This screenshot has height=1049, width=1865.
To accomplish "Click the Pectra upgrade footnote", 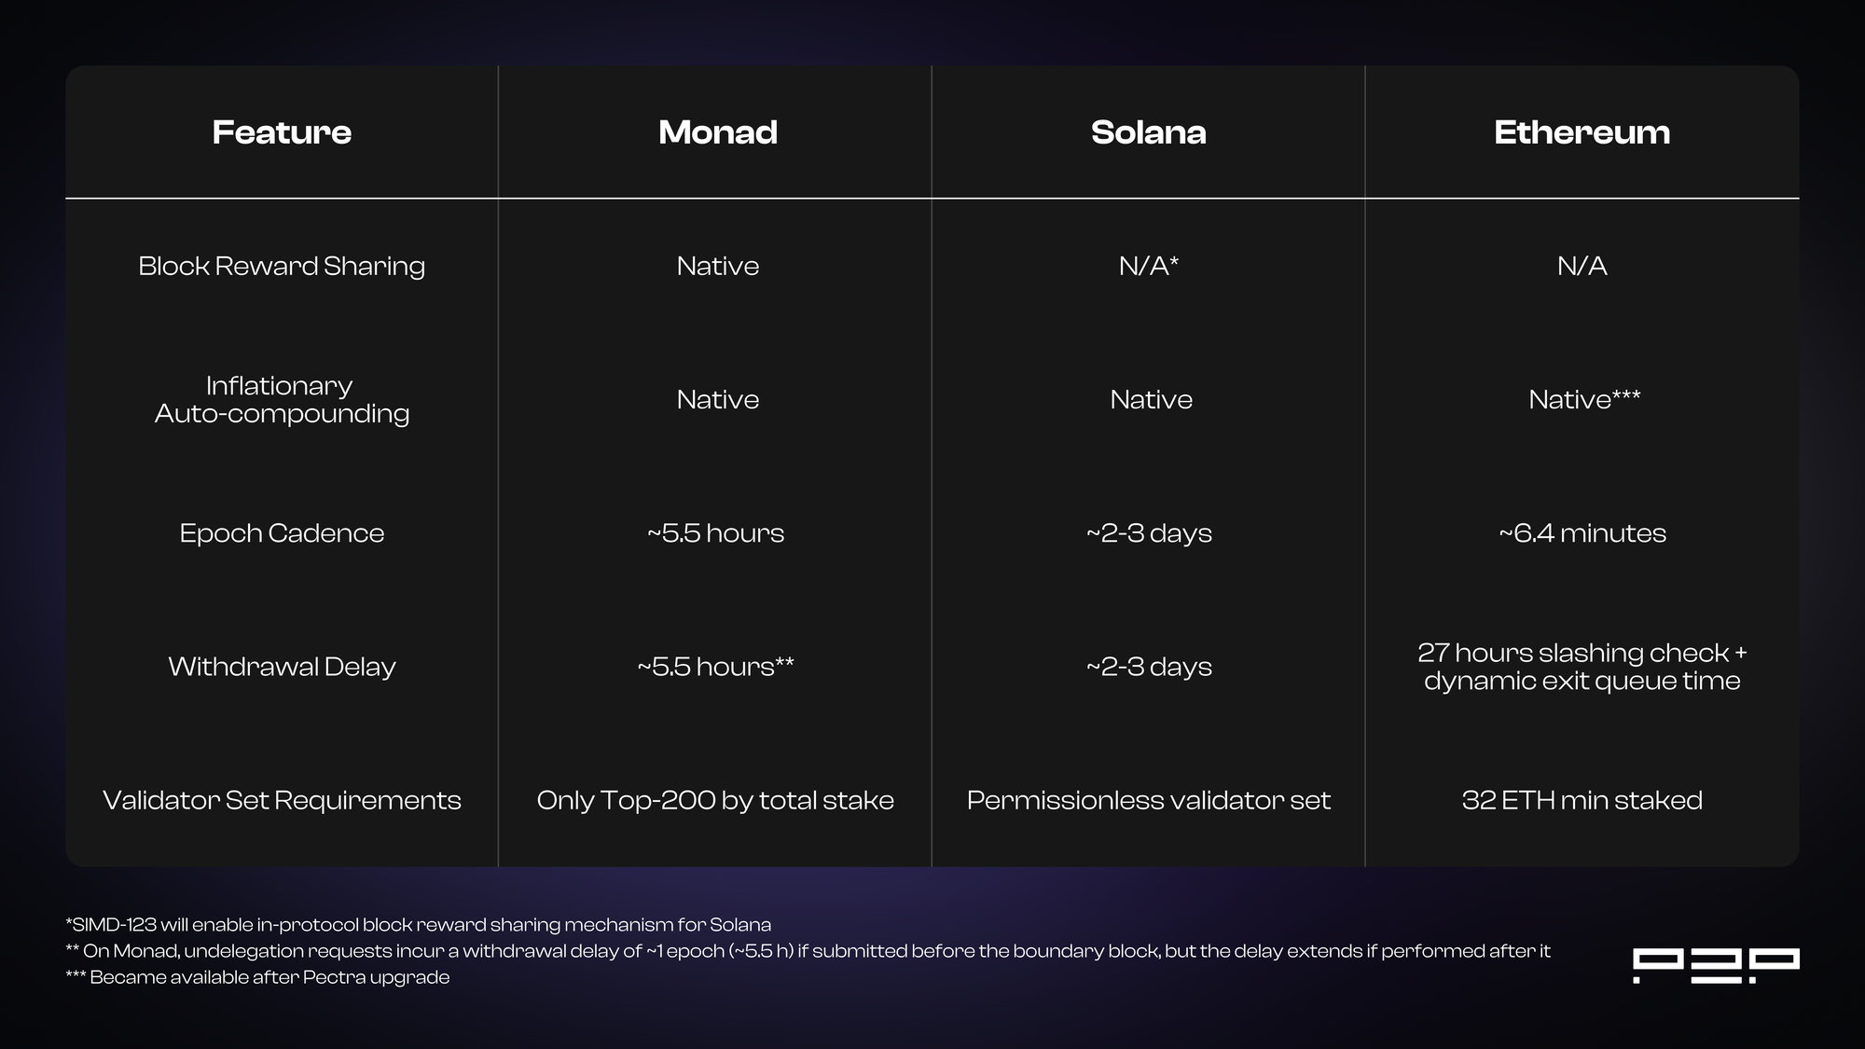I will [258, 977].
